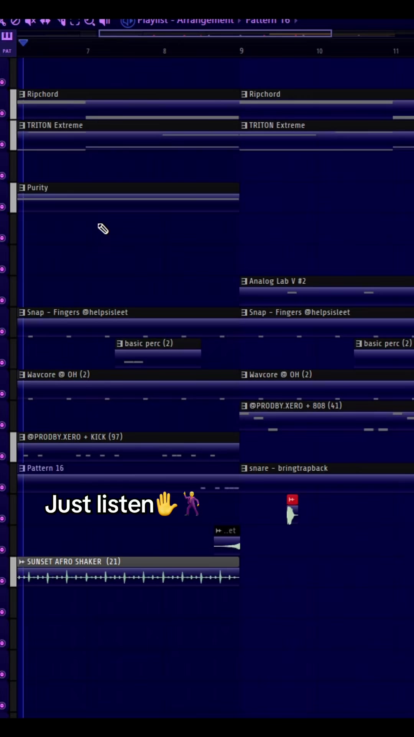Select the left Wavcore @ OH (2) clip title

coord(58,375)
